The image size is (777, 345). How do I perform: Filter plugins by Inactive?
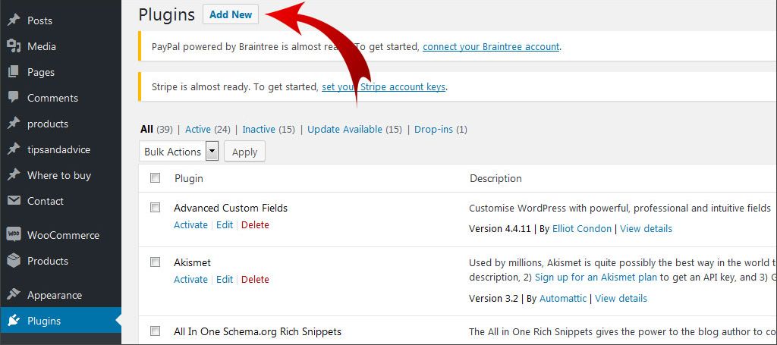pyautogui.click(x=258, y=130)
